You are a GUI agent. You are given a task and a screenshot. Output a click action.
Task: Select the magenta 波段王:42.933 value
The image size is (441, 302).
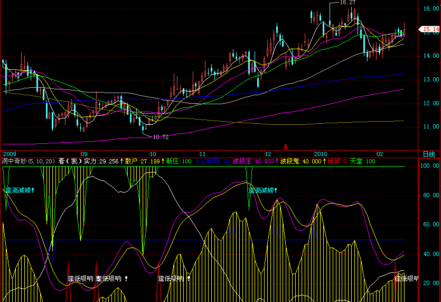pos(256,161)
